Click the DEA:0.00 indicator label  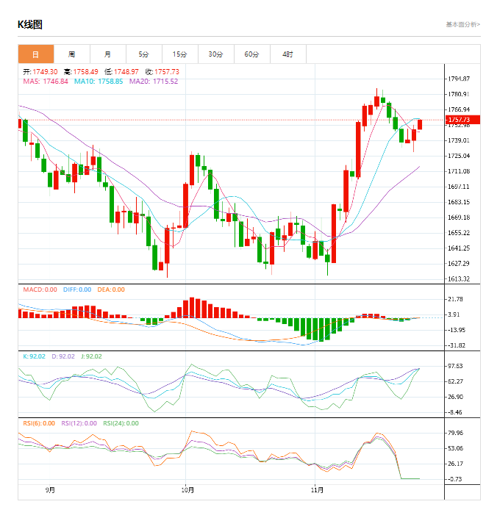pos(111,290)
